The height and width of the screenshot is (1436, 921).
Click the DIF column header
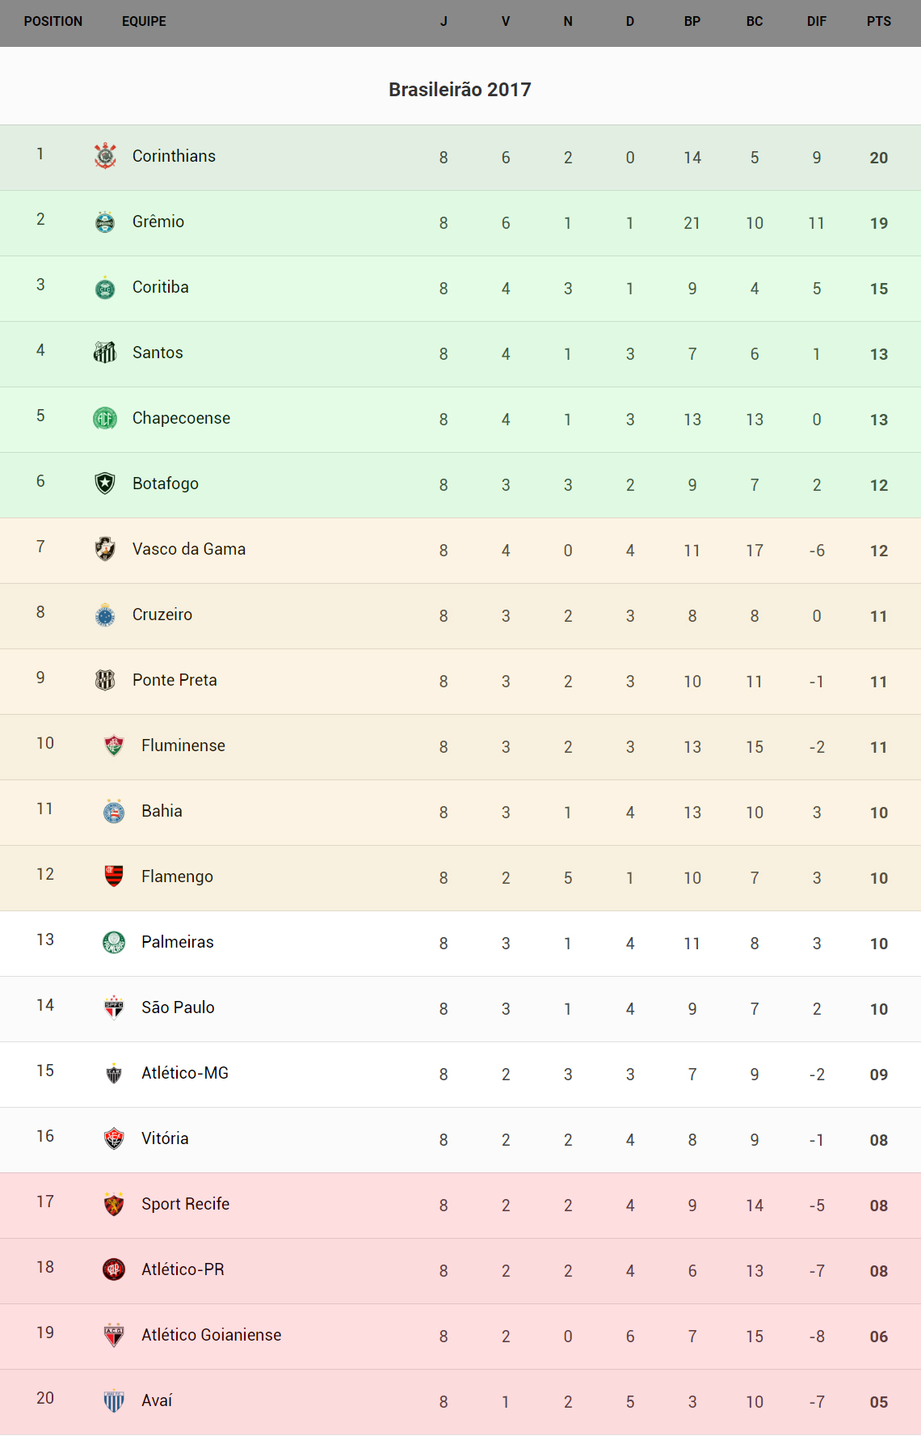pos(816,22)
